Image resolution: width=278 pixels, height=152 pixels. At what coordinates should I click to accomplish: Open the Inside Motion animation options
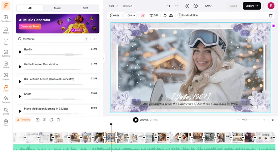point(187,15)
